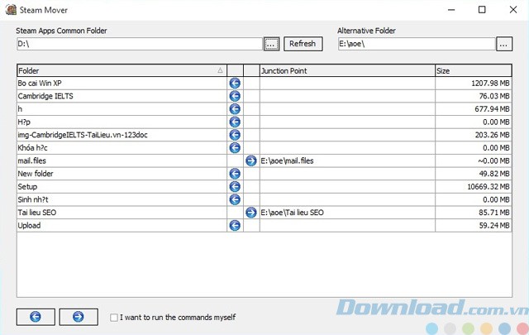Enable 'I want to run the commands myself'
Image resolution: width=529 pixels, height=335 pixels.
point(114,317)
